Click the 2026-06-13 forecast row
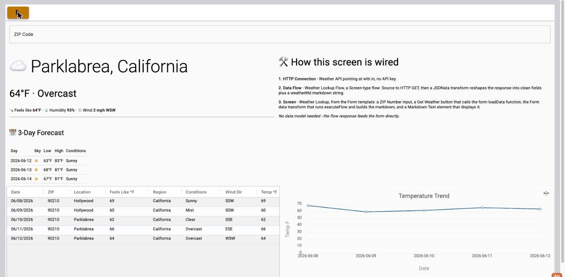Image resolution: width=565 pixels, height=277 pixels. point(48,170)
